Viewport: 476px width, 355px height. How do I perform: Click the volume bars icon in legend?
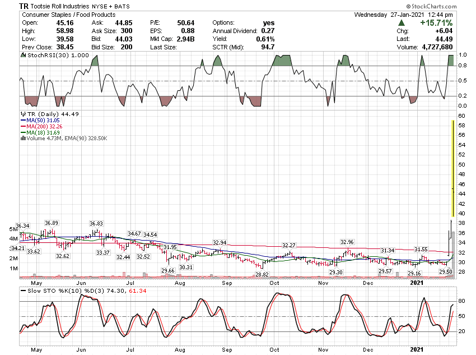(x=23, y=139)
